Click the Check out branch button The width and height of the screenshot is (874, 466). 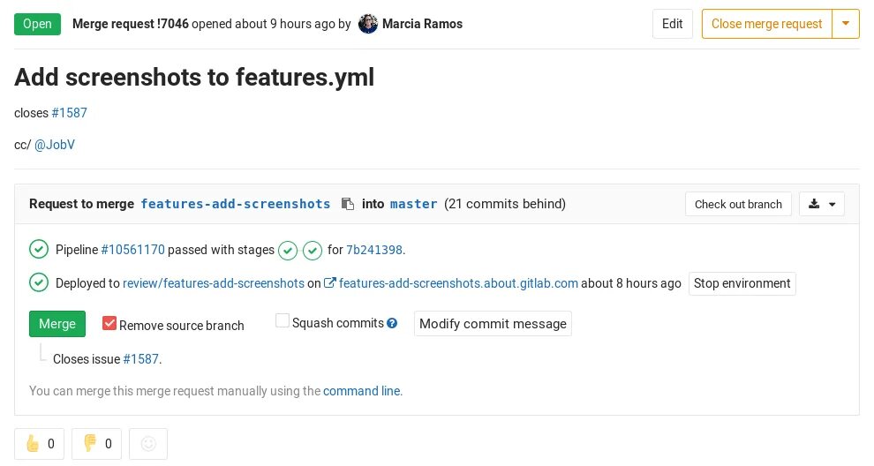(x=738, y=204)
